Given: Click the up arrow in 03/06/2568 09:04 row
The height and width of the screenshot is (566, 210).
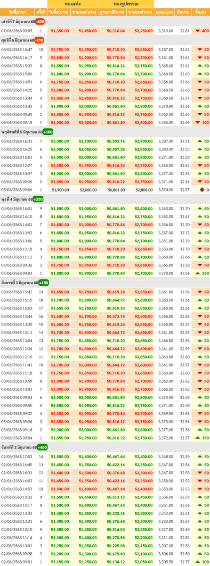Looking at the screenshot, I should pos(198,438).
